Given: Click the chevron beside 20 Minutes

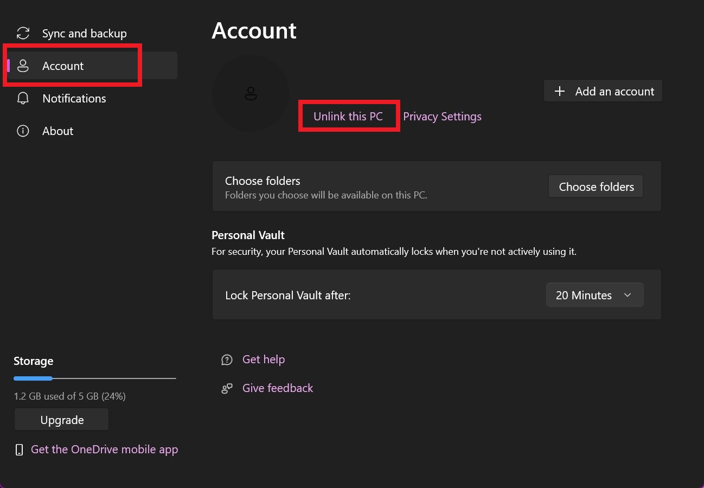Looking at the screenshot, I should click(628, 296).
